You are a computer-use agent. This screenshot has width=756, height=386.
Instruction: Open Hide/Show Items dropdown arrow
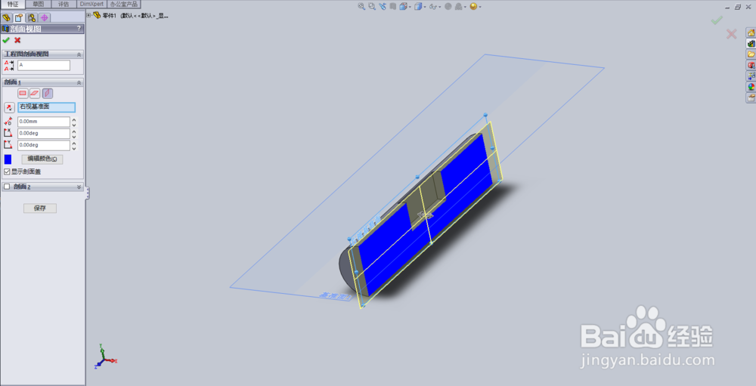[440, 7]
